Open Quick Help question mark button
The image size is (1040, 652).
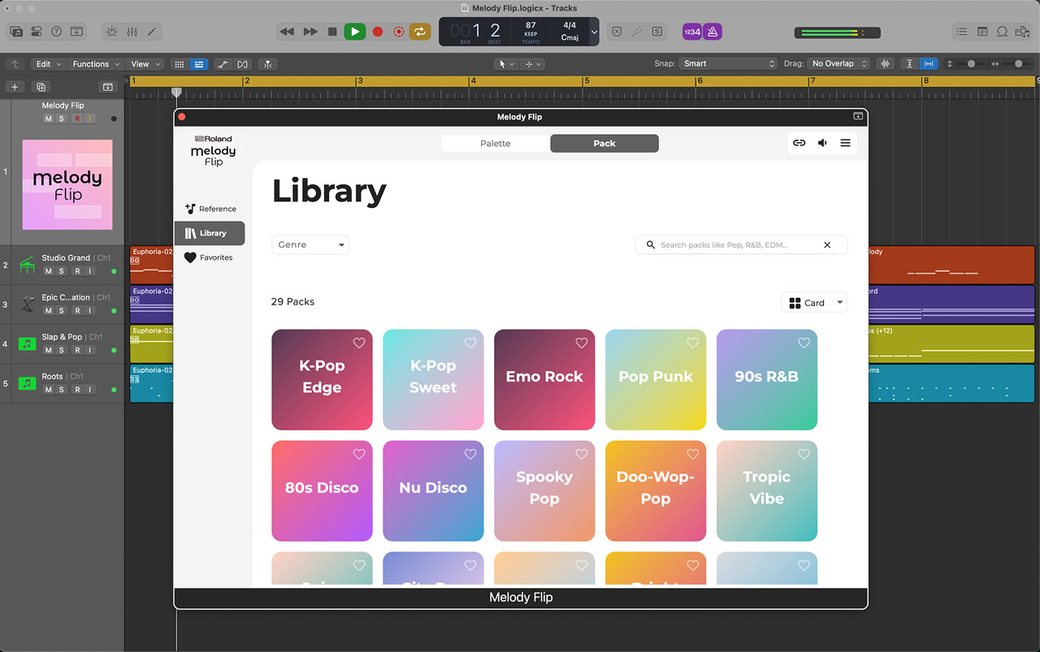56,32
